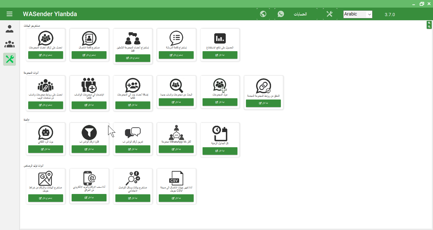Click the WhatsApp number warmer chat icon
This screenshot has width=433, height=230.
(133, 132)
